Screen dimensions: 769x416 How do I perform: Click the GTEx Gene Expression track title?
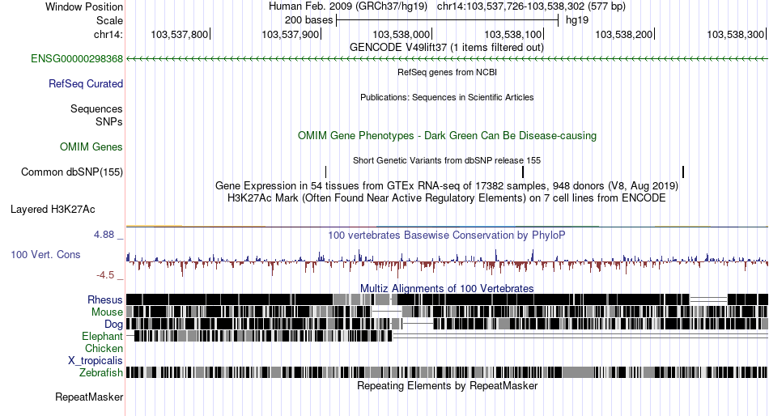[x=447, y=186]
